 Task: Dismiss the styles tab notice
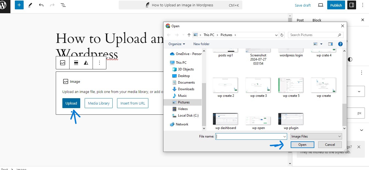(x=359, y=147)
